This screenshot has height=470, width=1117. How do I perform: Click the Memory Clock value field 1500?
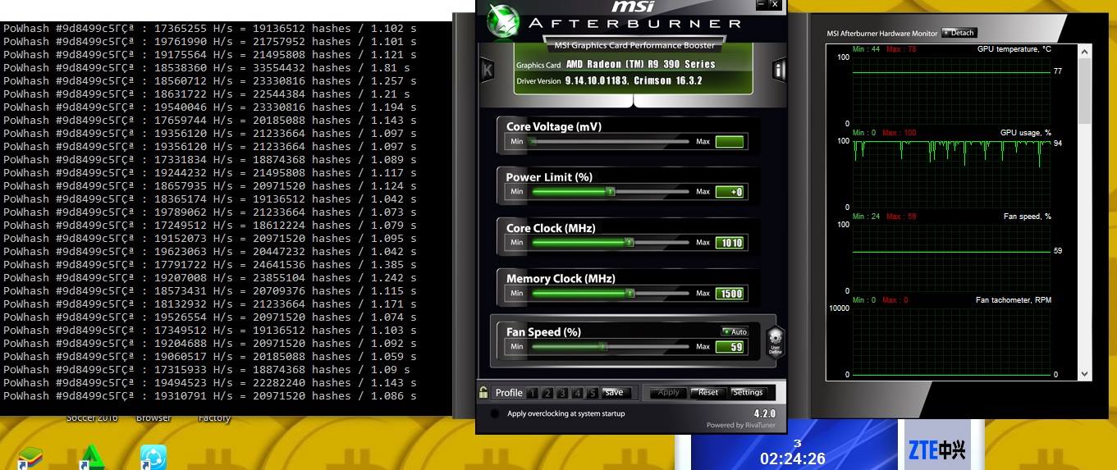point(730,293)
